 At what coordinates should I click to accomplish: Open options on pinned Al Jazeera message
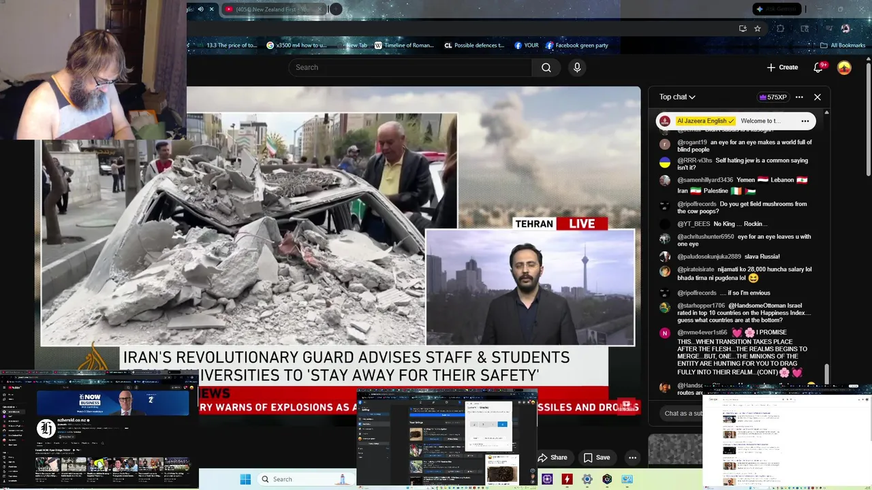coord(805,121)
